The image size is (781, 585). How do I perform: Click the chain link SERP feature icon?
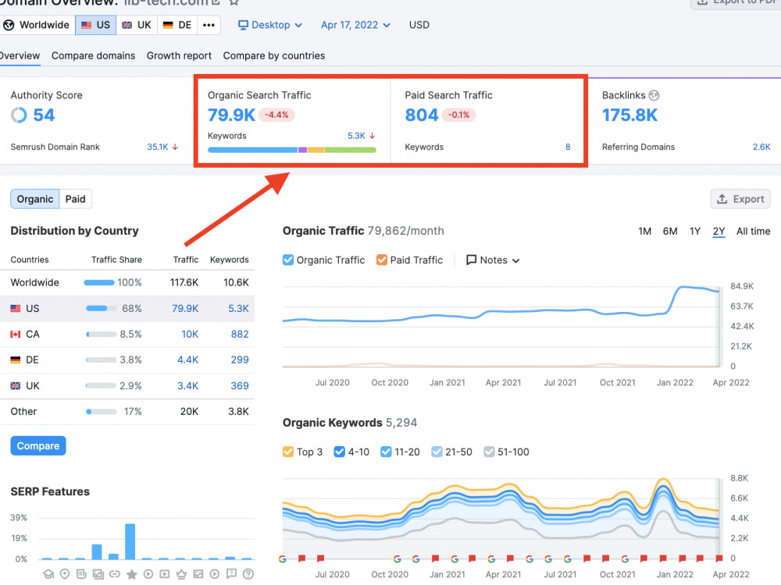(115, 574)
